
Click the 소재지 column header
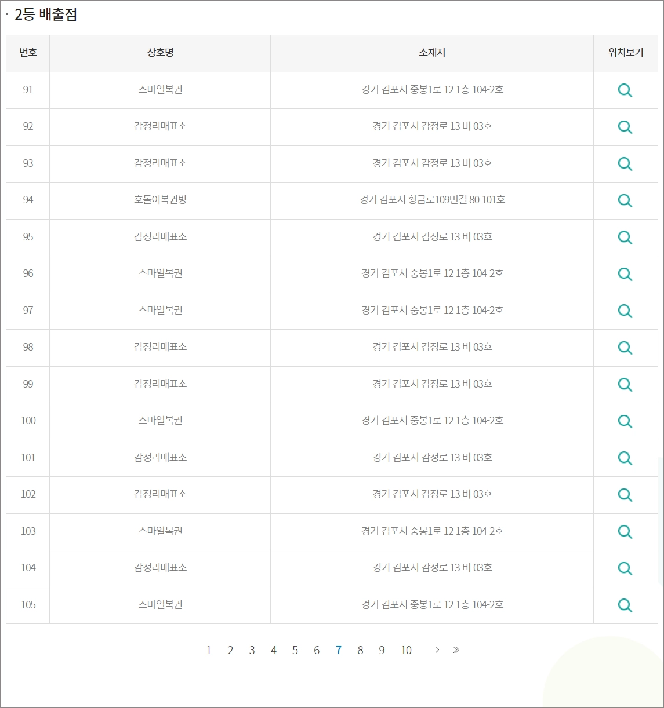click(431, 53)
